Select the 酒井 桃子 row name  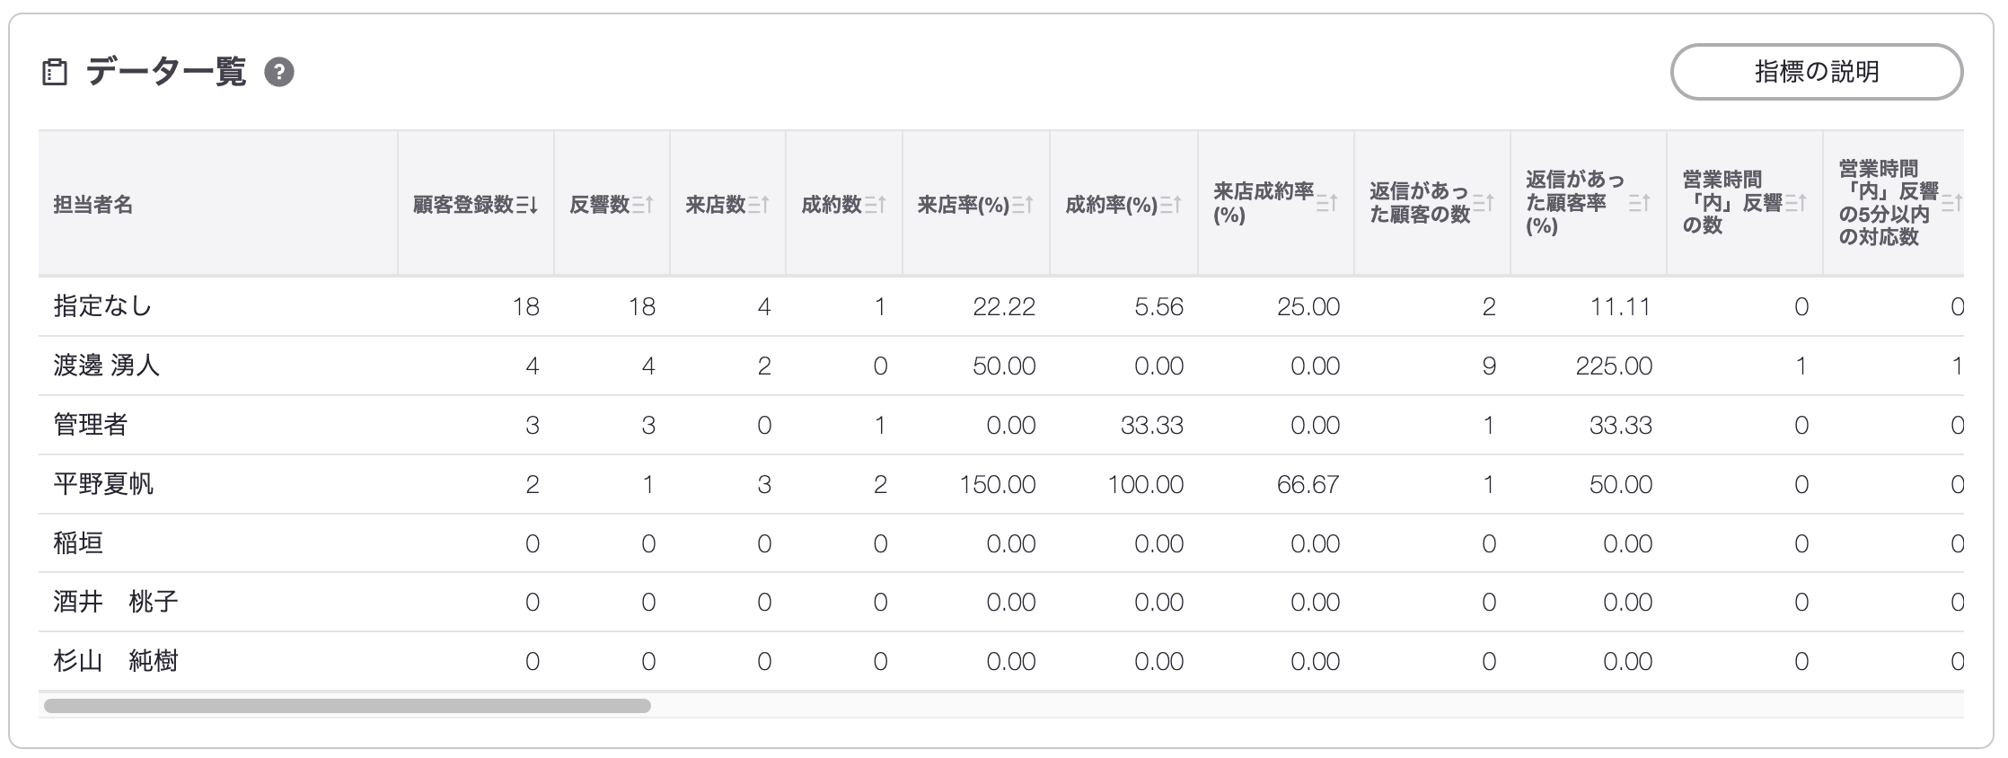(116, 602)
